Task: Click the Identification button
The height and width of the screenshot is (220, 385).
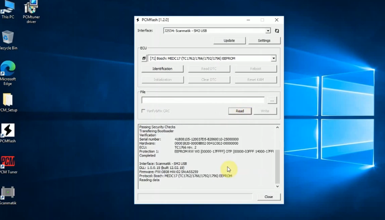Action: (x=163, y=69)
